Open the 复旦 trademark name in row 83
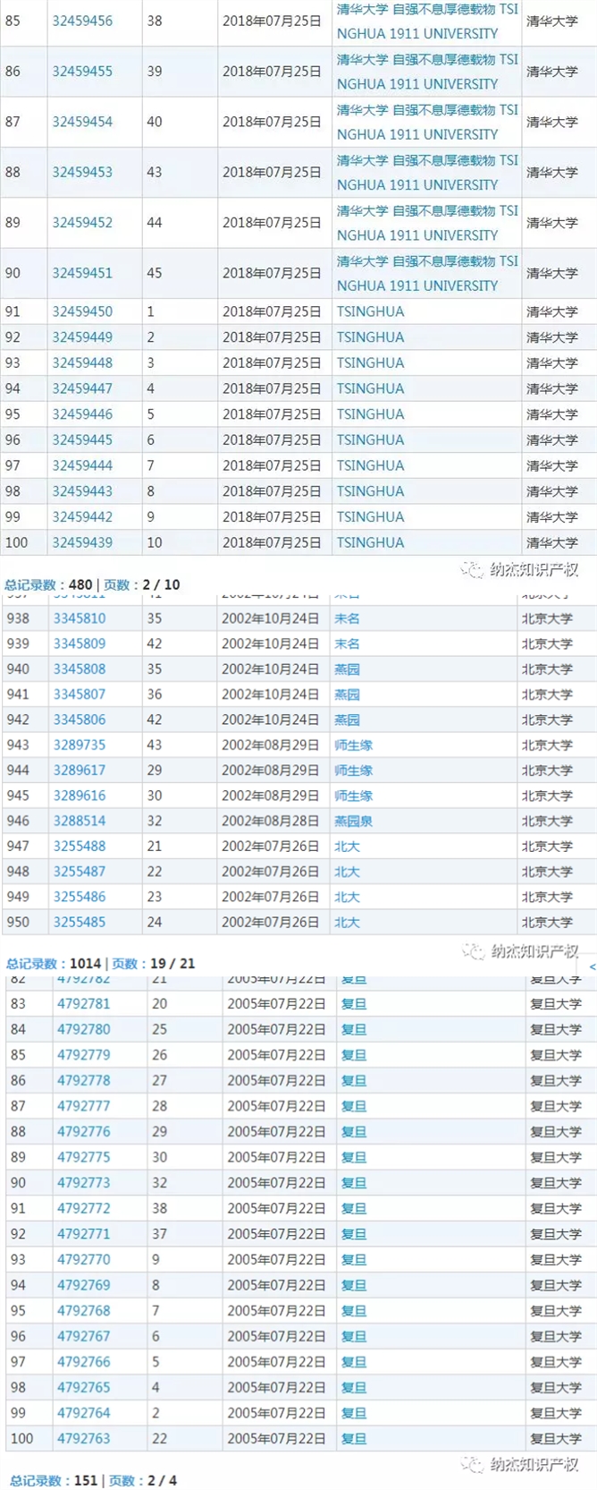Viewport: 597px width, 1490px height. pos(354,1004)
